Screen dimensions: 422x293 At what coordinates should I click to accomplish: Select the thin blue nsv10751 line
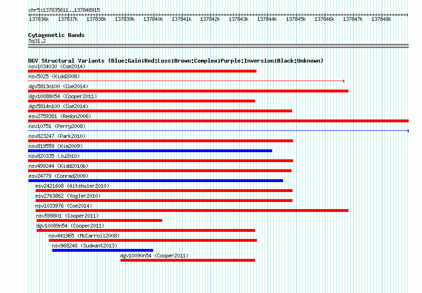coord(218,131)
